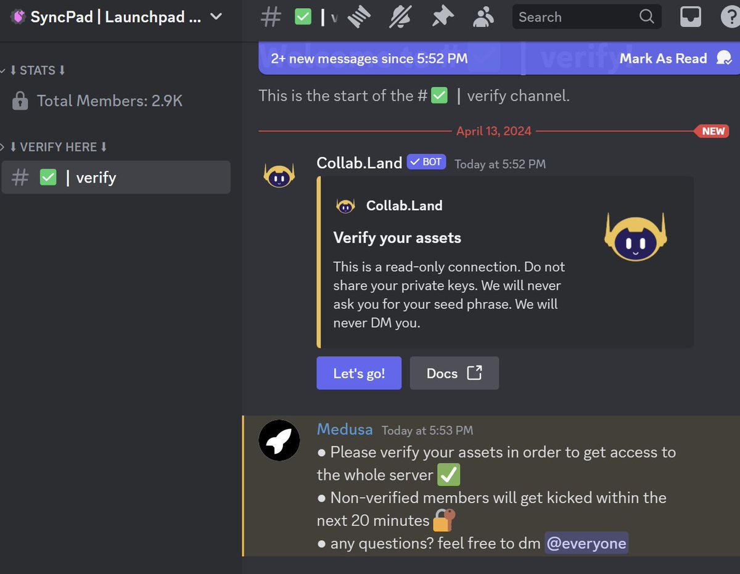Click Mark As Read

pos(663,59)
